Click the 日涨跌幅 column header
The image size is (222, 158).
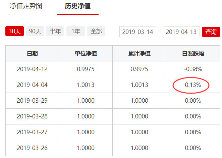click(193, 54)
